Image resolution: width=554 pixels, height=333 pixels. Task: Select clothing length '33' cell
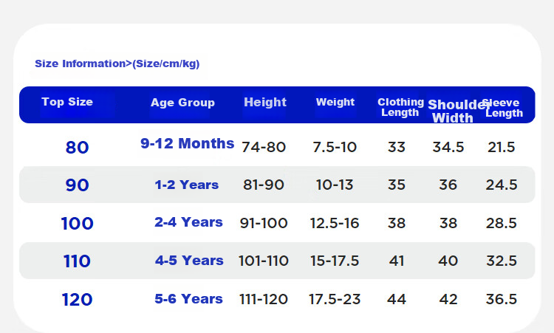[x=397, y=147]
